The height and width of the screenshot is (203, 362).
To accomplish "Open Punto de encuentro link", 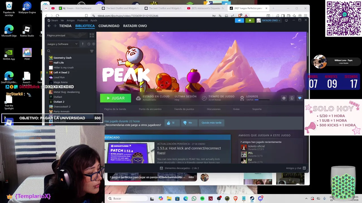I will pyautogui.click(x=150, y=109).
